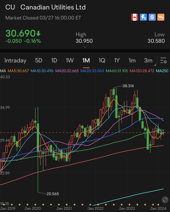Tap the blue lightning bolt icon
The height and width of the screenshot is (212, 170).
[143, 17]
